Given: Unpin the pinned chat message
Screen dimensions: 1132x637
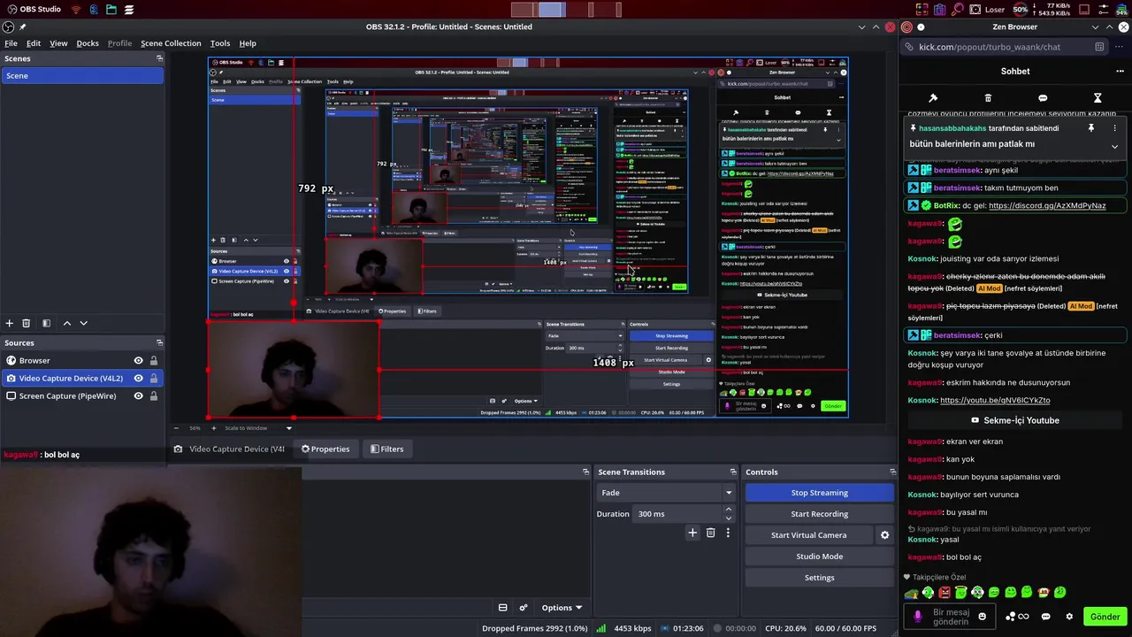Looking at the screenshot, I should pos(1091,128).
